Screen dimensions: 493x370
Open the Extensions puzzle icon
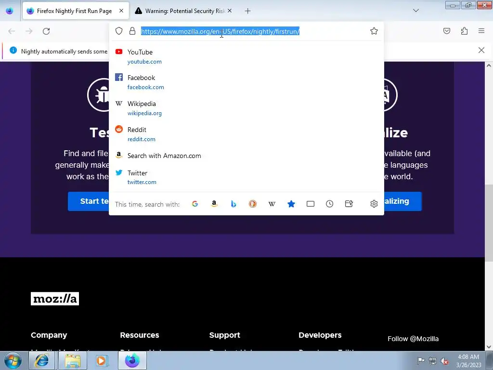tap(464, 31)
